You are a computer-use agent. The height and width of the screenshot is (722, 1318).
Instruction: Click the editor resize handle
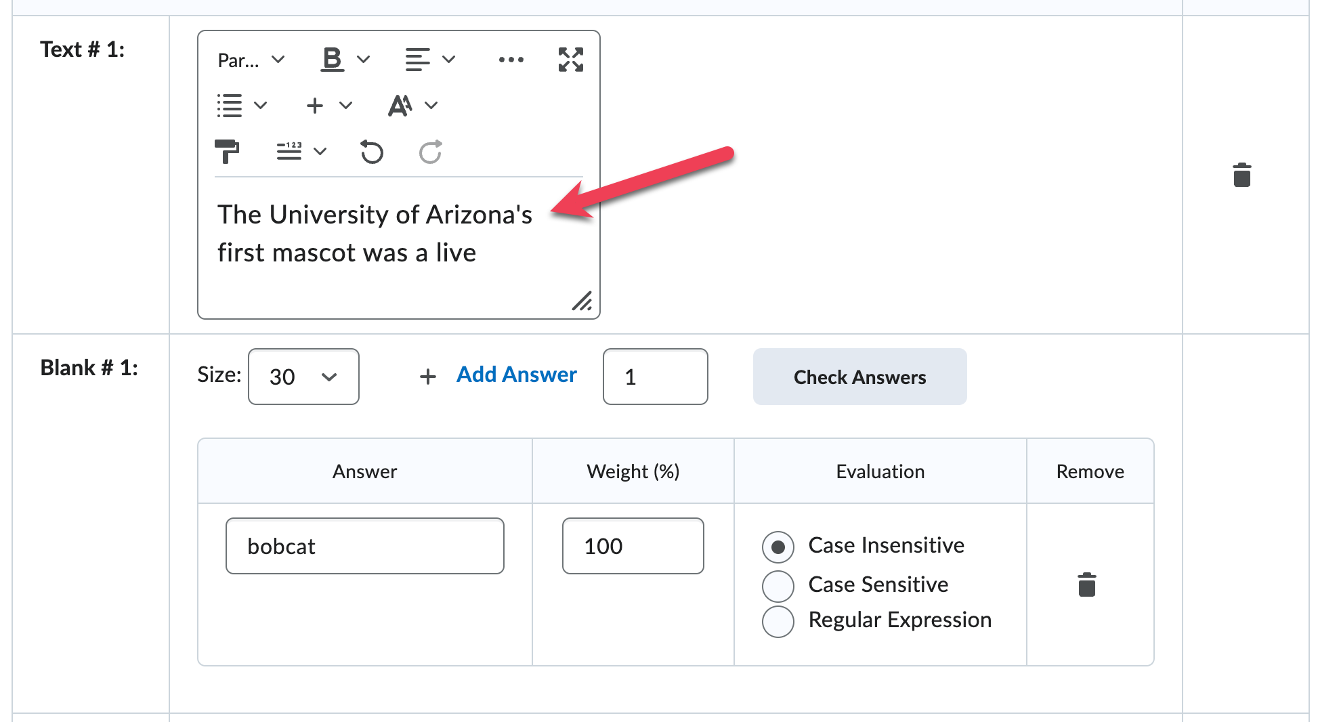tap(582, 301)
